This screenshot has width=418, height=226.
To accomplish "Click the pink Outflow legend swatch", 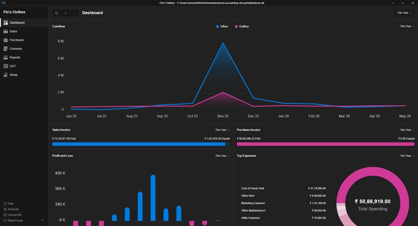I will click(236, 26).
